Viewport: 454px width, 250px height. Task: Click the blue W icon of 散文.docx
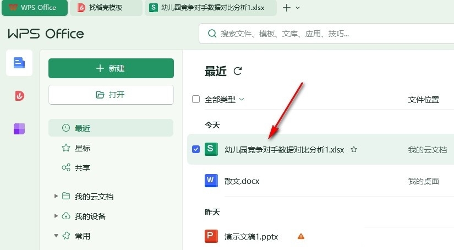[x=211, y=181]
